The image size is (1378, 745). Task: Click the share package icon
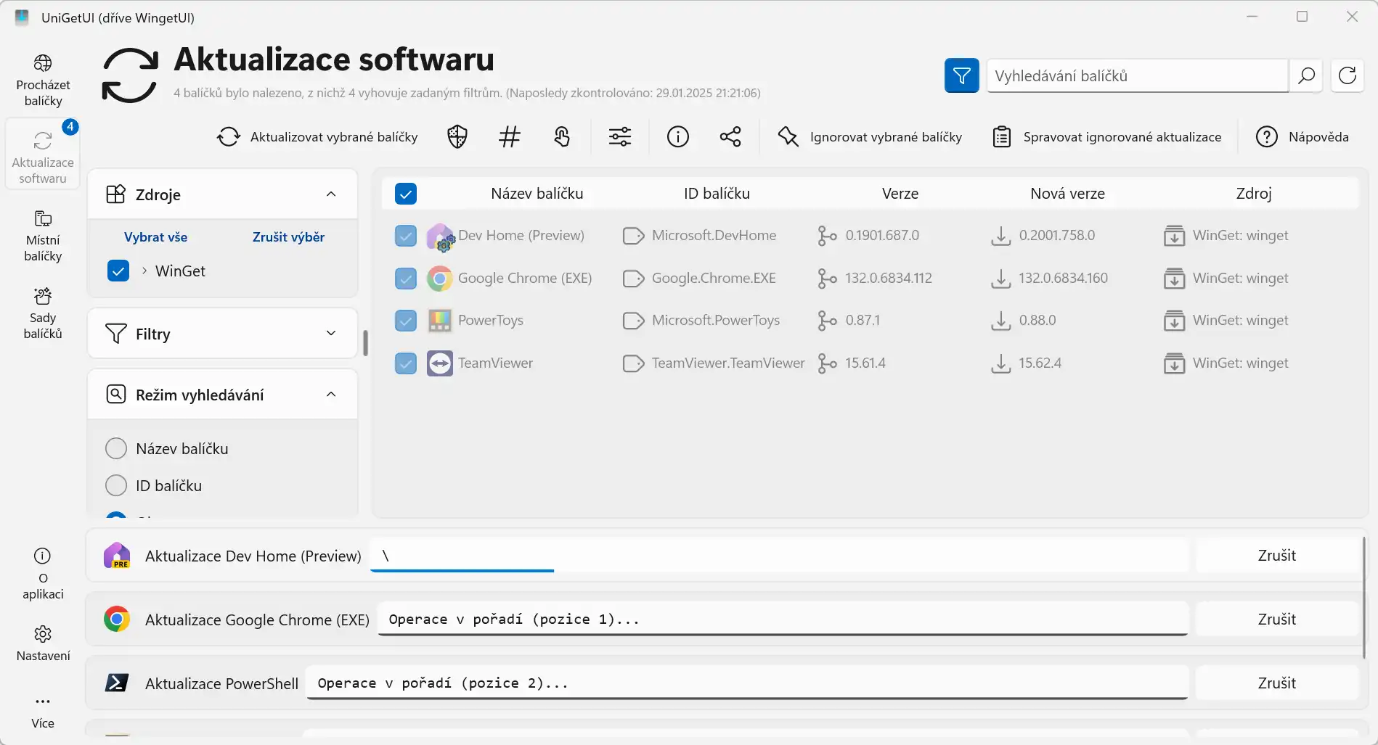tap(730, 136)
